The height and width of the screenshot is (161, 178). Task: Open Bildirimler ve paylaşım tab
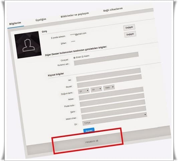point(75,15)
